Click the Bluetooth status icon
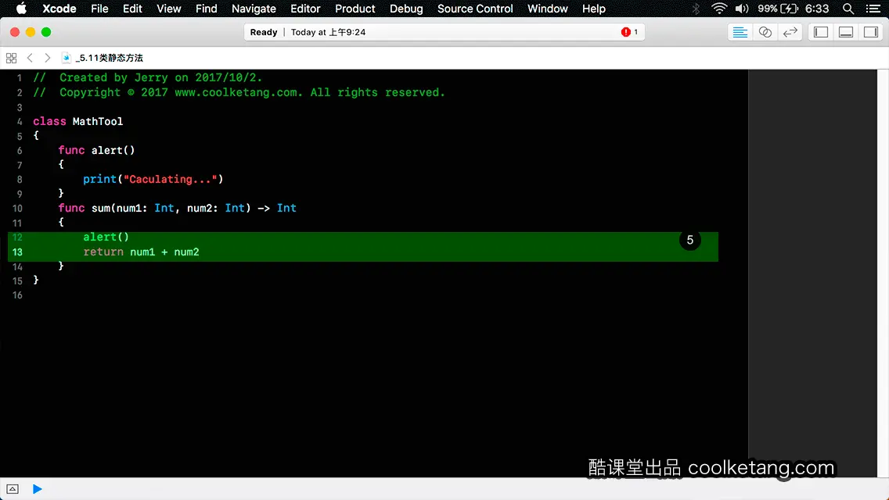889x500 pixels. click(696, 9)
